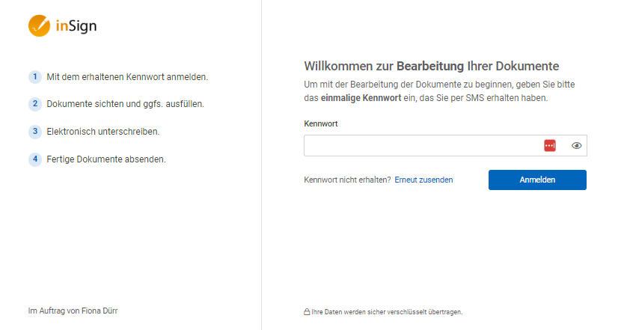Viewport: 627px width, 330px height.
Task: Click "Fertige Dokumente absenden" step text
Action: point(106,159)
